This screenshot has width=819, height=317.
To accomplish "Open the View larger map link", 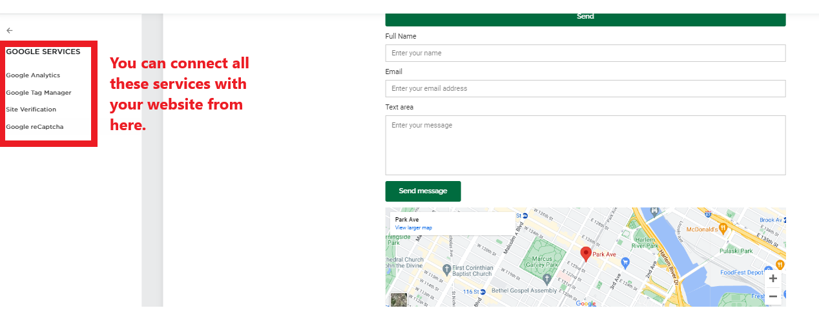I will [413, 228].
